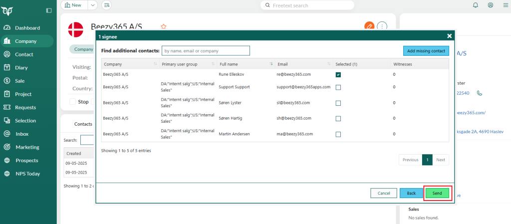Check the Søren Hartig checkbox
Viewport: 511px width, 224px height.
[338, 119]
